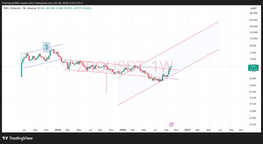Click the C2.091 close value
This screenshot has height=144, width=263.
click(68, 8)
